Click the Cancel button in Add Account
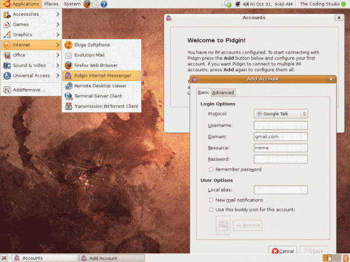The width and height of the screenshot is (350, 262). coord(282,251)
